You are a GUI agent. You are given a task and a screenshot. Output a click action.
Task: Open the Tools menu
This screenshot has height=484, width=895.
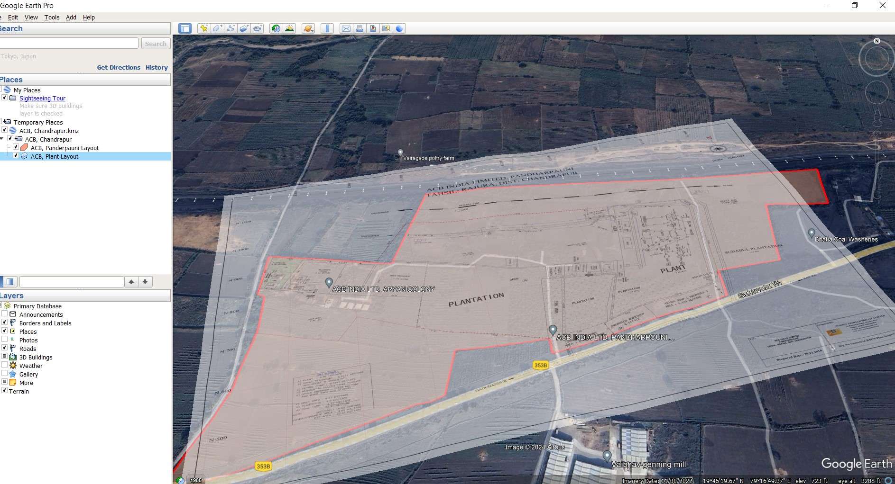(52, 18)
